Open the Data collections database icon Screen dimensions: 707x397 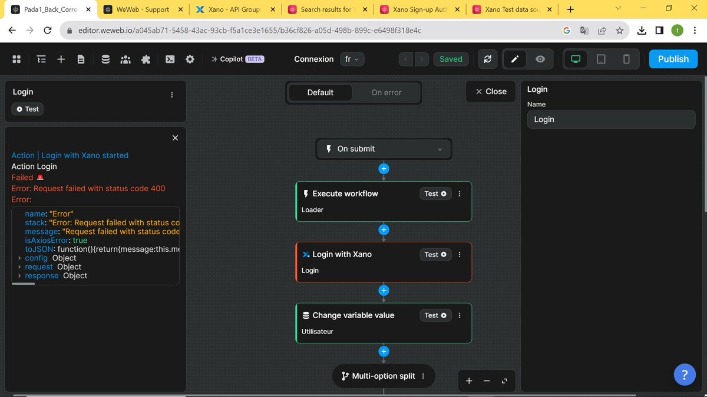point(105,59)
